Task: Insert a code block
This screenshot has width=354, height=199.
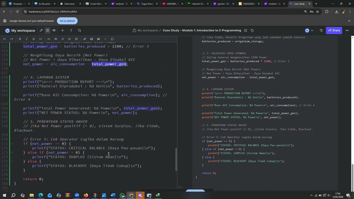Action: (49, 39)
